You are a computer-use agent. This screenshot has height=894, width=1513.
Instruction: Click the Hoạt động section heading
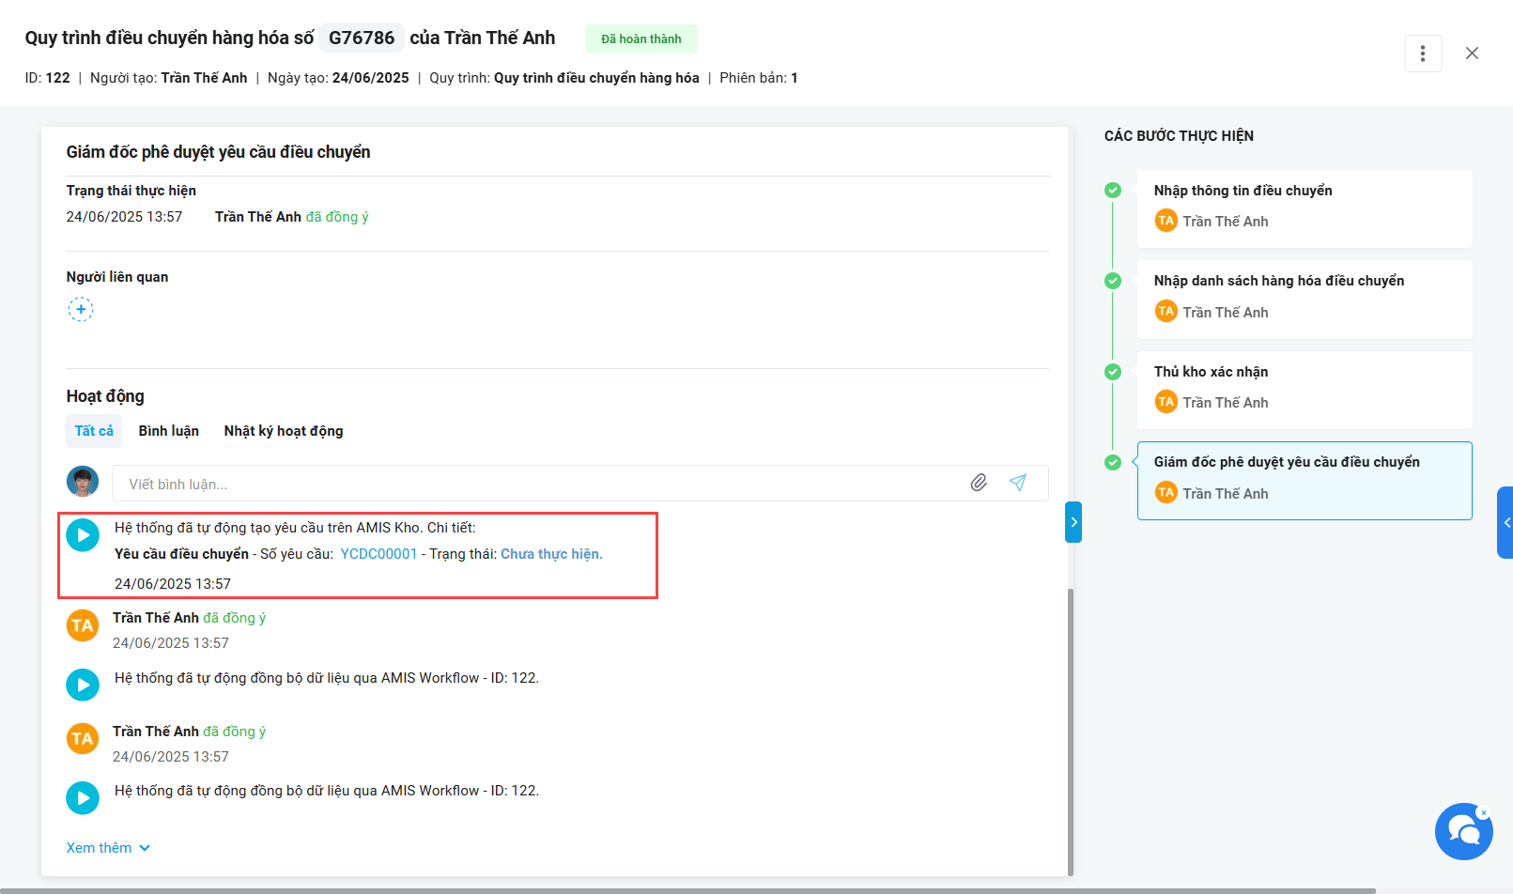click(x=105, y=396)
